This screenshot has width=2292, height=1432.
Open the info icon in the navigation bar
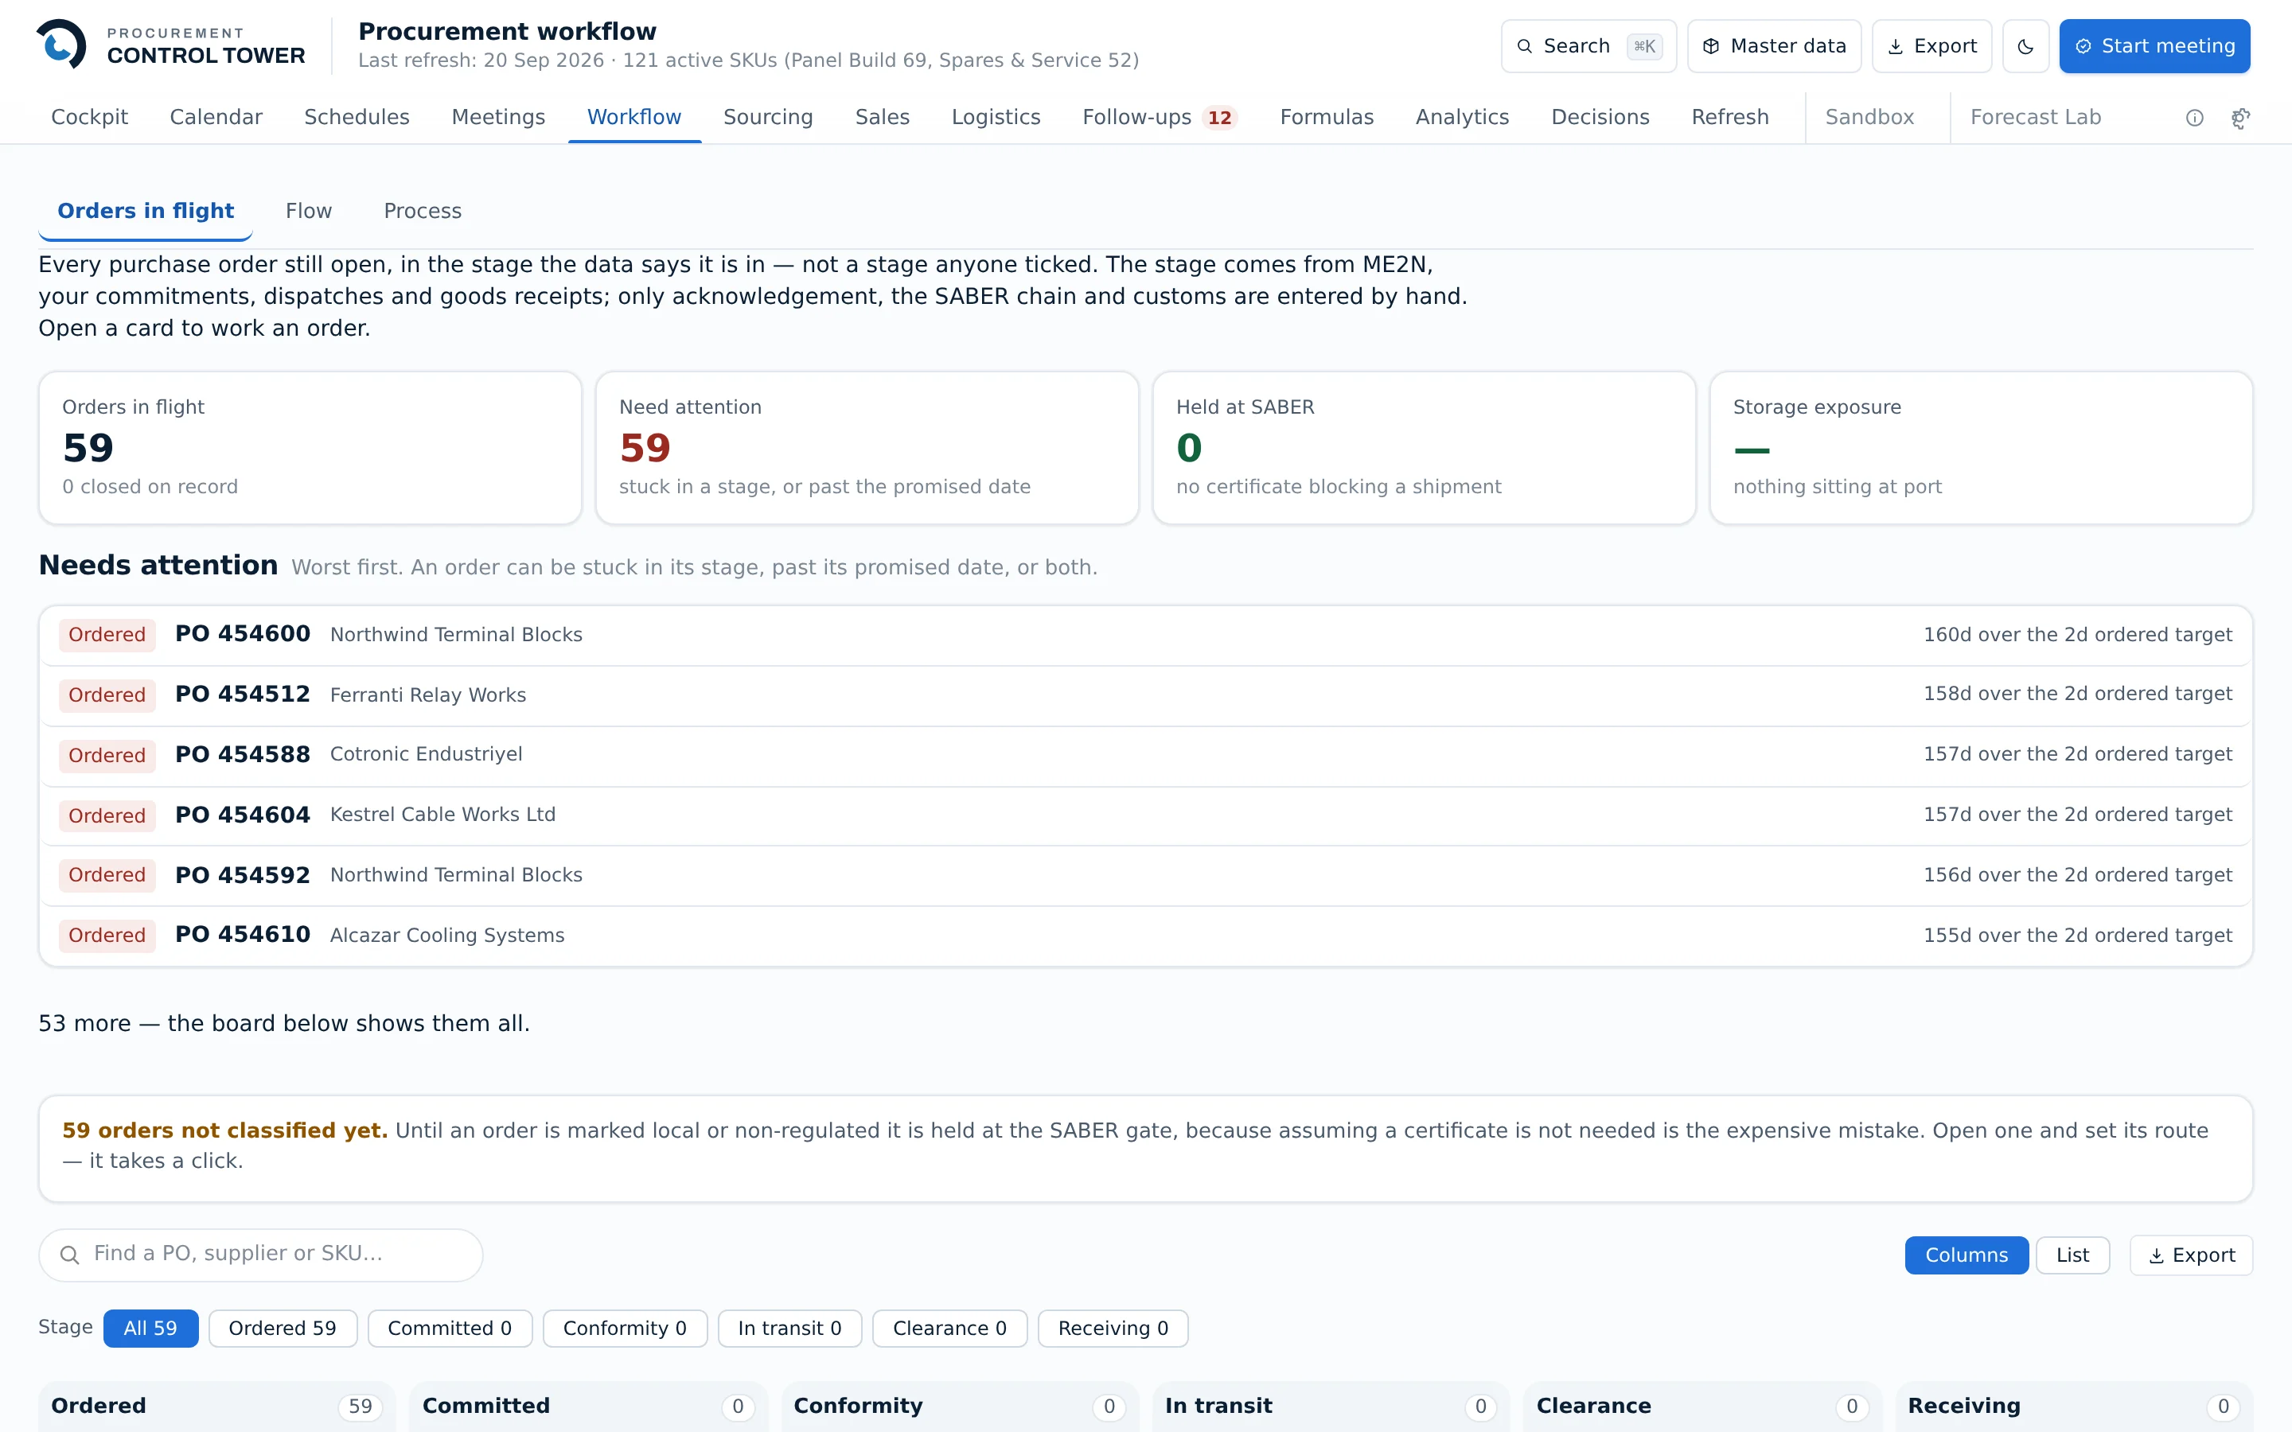[2194, 118]
